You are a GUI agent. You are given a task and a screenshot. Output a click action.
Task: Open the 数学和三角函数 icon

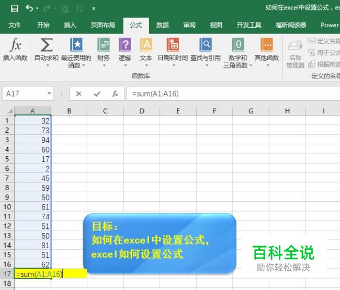point(238,44)
